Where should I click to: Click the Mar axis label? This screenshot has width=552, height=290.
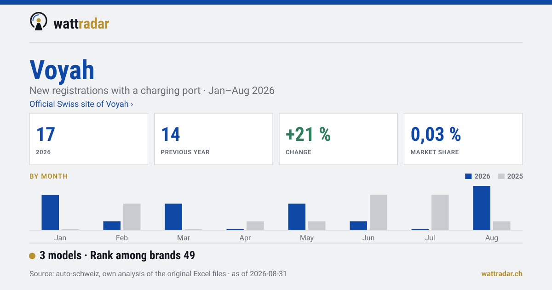point(184,238)
